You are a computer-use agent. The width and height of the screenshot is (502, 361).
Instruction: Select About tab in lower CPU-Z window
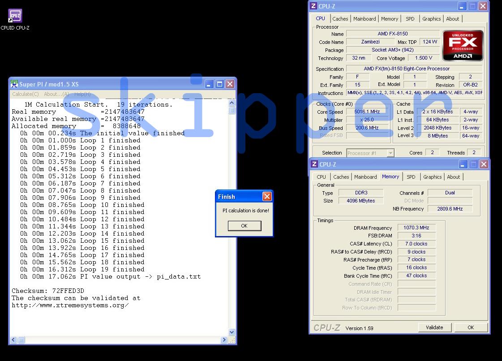454,177
